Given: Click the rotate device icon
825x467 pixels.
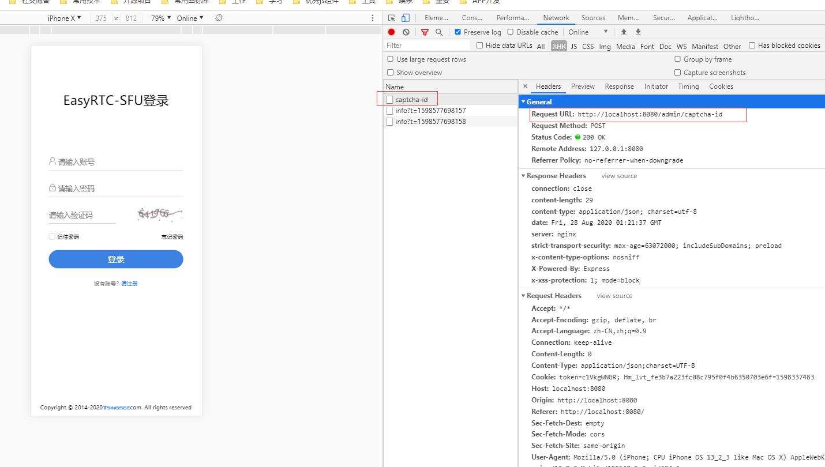Looking at the screenshot, I should 219,18.
